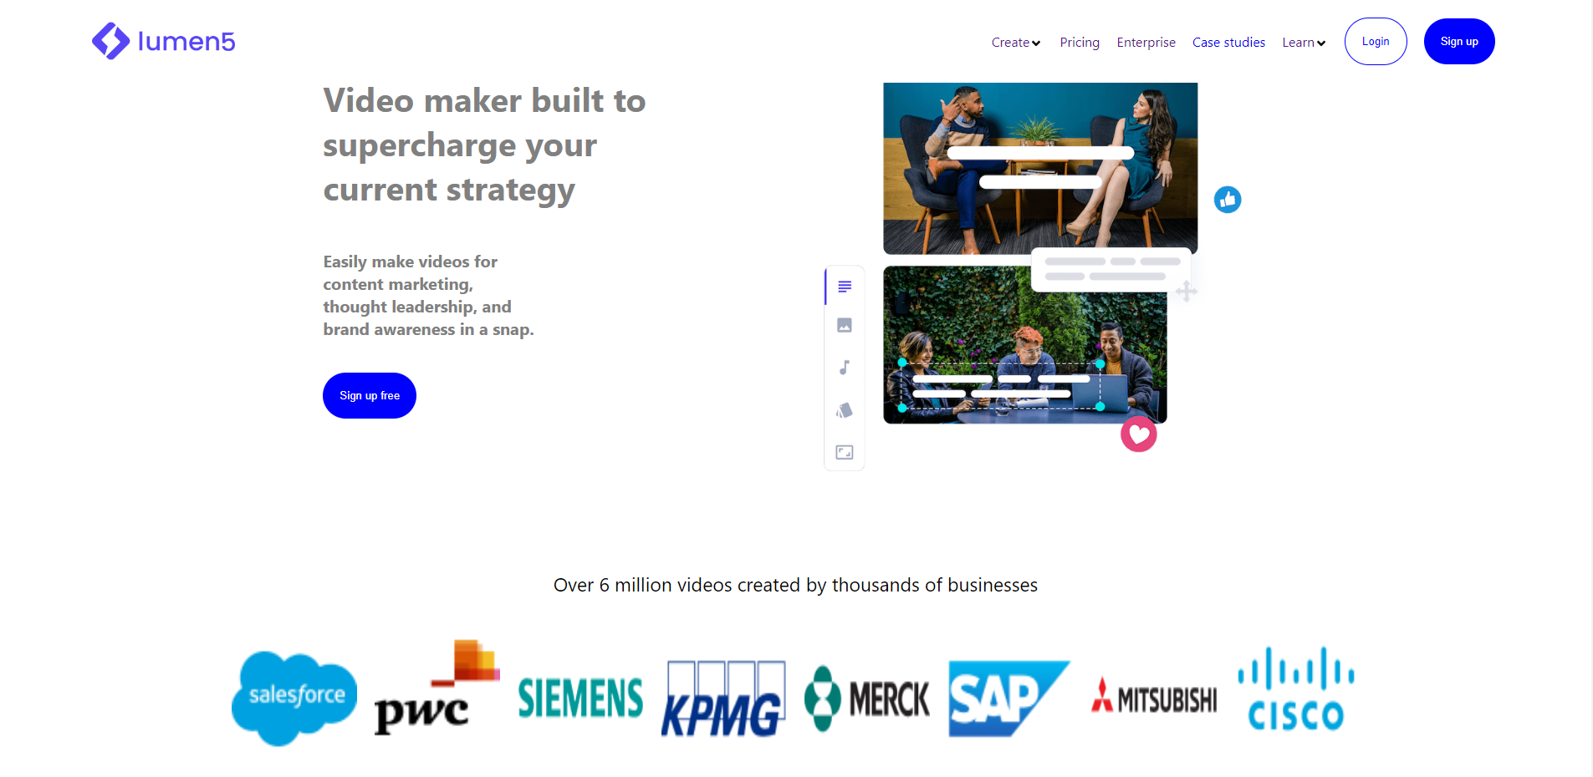Click the blue thumbs-up like icon
Image resolution: width=1593 pixels, height=777 pixels.
pos(1228,200)
